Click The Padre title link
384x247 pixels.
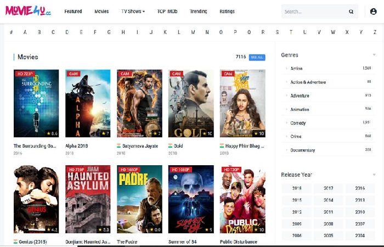(127, 242)
